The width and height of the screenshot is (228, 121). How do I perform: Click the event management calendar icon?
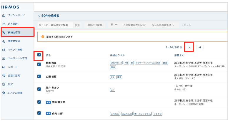pyautogui.click(x=4, y=50)
